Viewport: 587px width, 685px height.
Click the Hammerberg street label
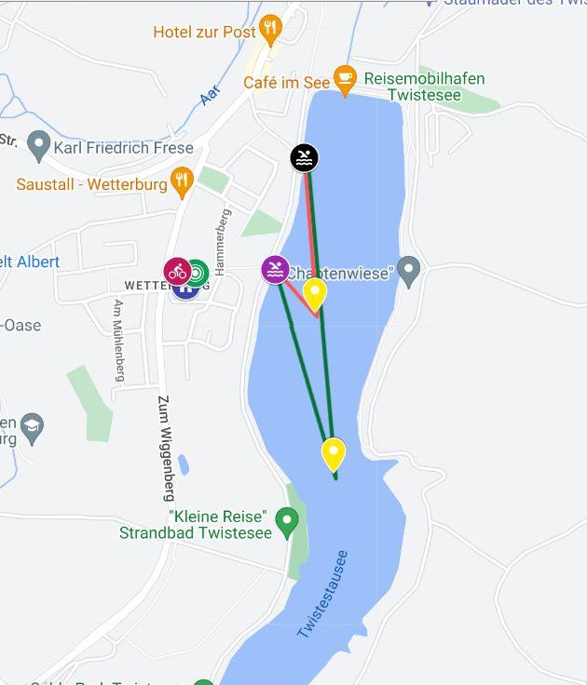click(x=223, y=243)
